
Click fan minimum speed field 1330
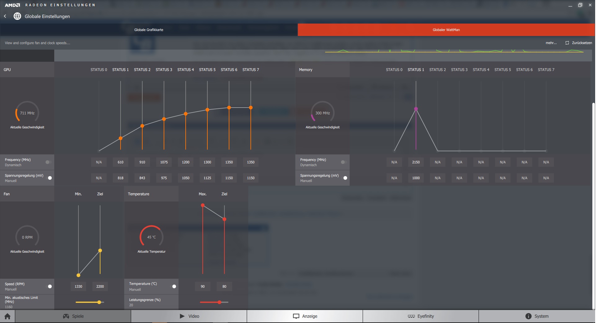[78, 286]
